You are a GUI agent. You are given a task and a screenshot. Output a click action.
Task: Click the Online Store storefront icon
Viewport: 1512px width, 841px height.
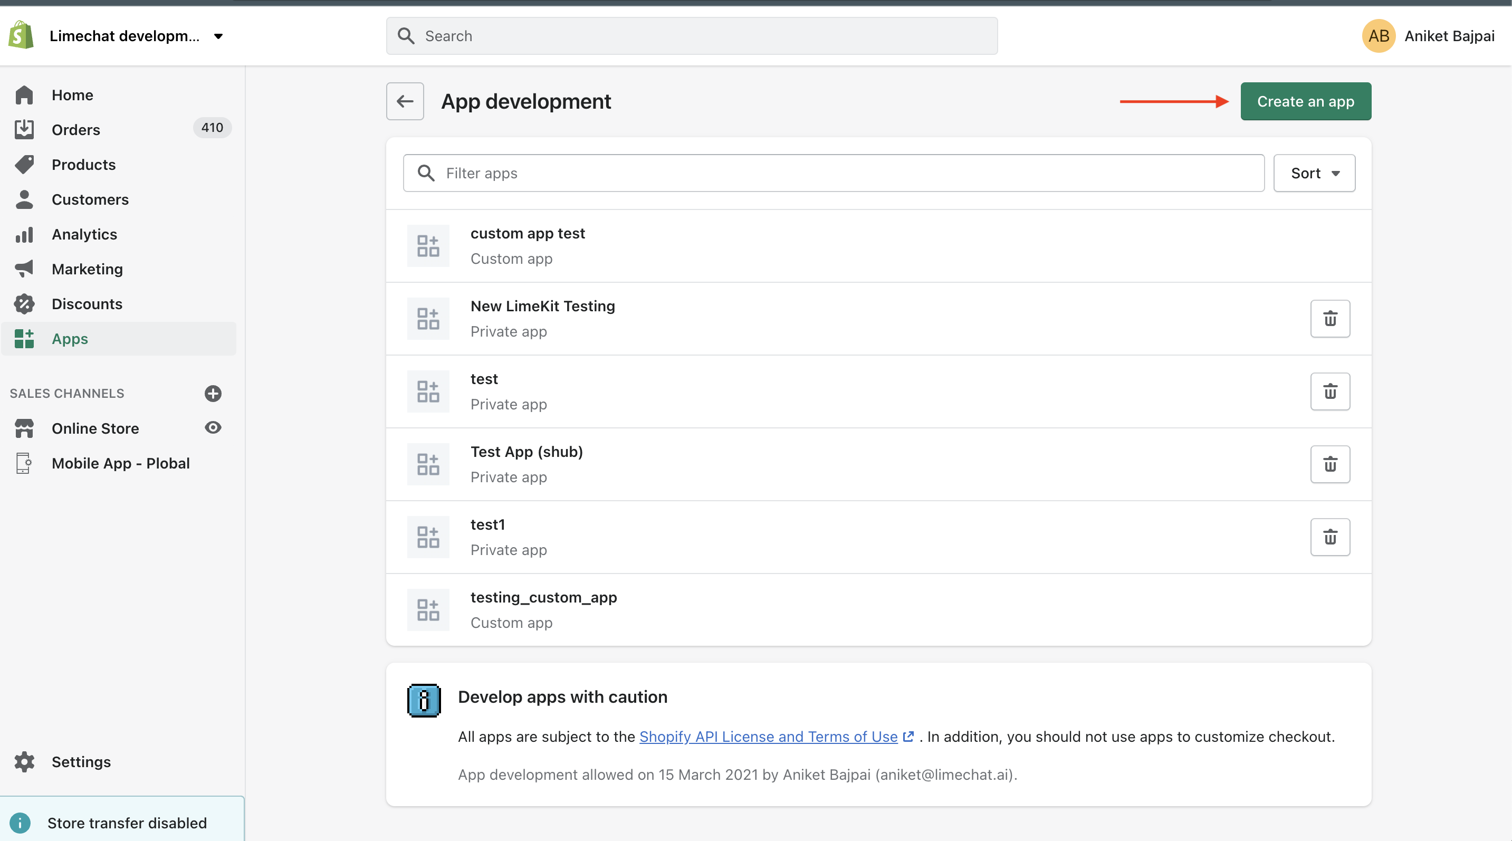pos(24,428)
